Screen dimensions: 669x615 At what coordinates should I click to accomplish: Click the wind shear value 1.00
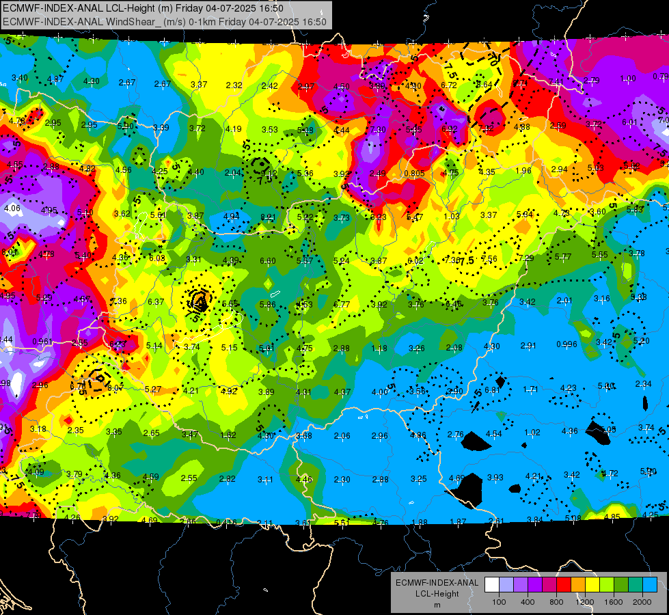pos(627,79)
